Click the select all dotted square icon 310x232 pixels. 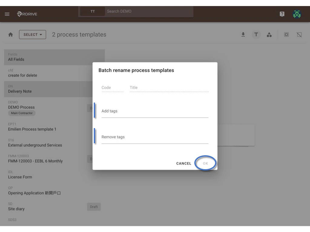point(286,34)
